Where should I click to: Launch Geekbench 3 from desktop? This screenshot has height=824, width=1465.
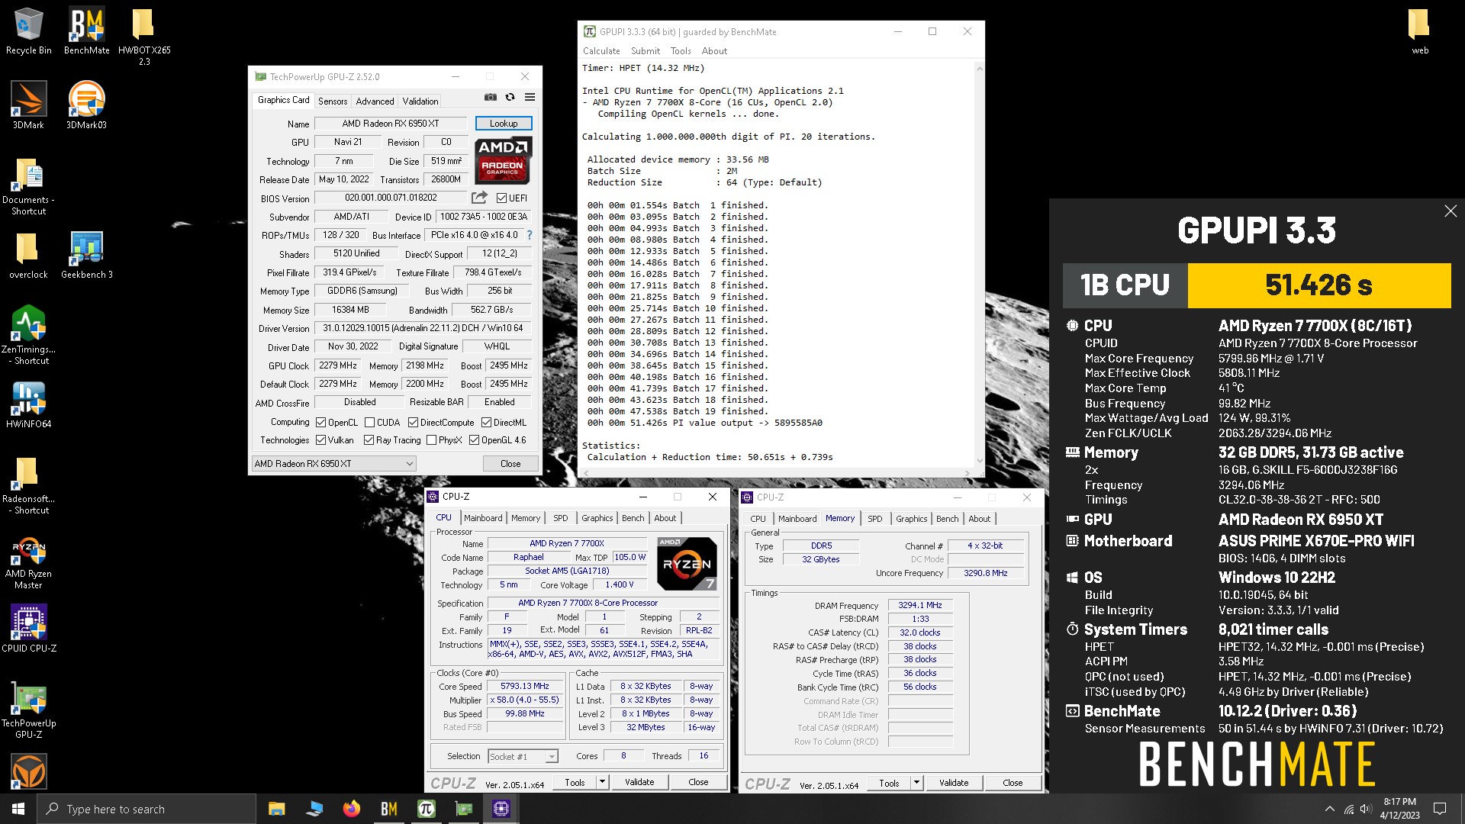86,256
